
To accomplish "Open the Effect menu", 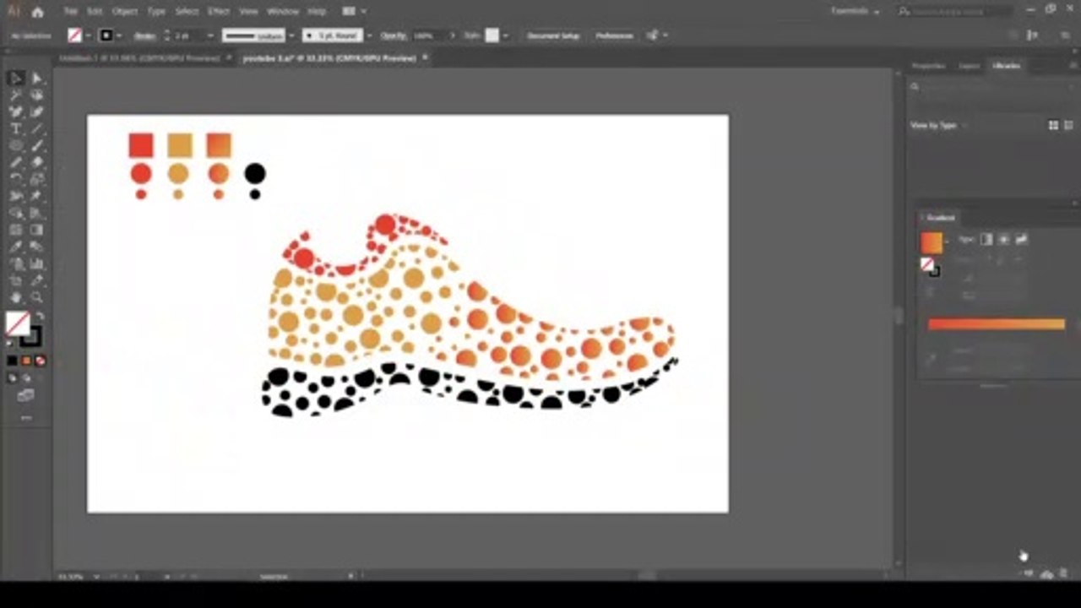I will (219, 12).
